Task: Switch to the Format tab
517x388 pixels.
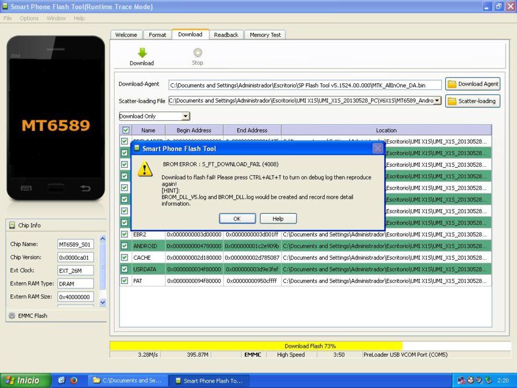Action: tap(157, 34)
